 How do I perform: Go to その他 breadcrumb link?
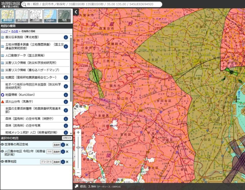point(15,31)
